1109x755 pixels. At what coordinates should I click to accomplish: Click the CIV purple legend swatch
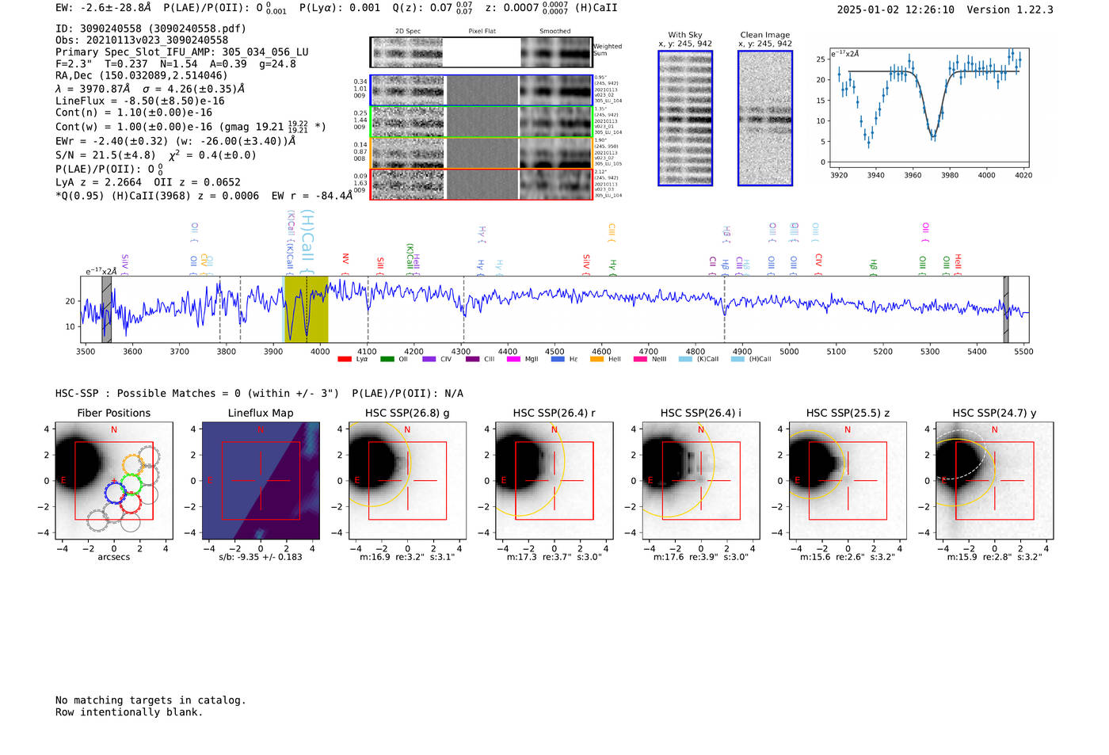tap(429, 359)
